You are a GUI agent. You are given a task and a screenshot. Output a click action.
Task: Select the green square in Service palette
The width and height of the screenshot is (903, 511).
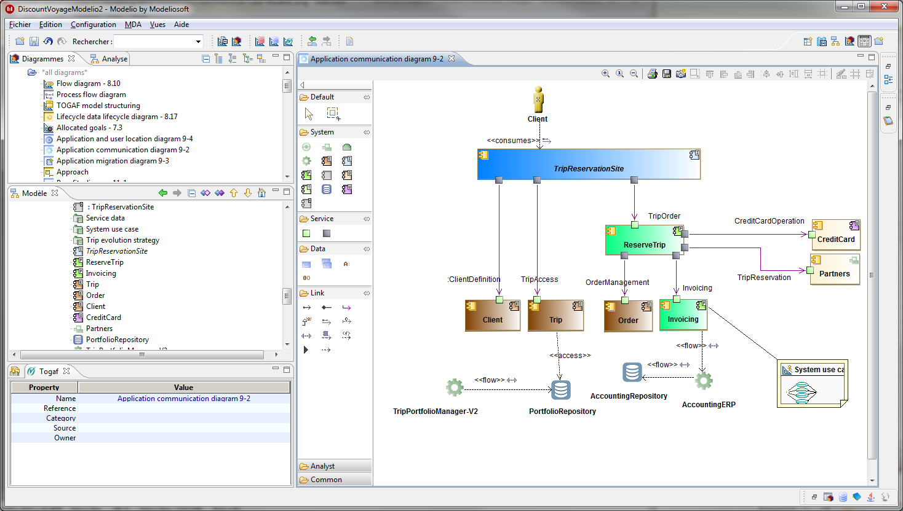pos(306,233)
